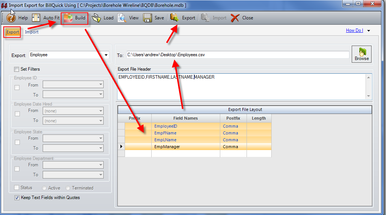386x215 pixels.
Task: Open the Employee Department To dropdown
Action: pos(73,175)
